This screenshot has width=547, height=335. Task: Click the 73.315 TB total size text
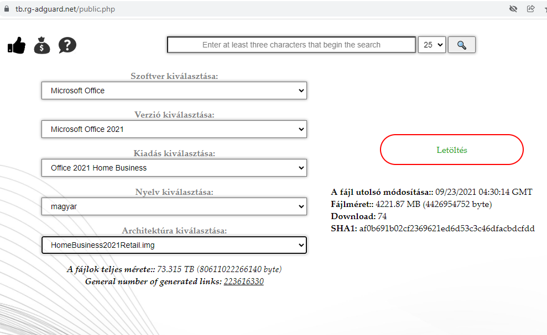pos(175,269)
